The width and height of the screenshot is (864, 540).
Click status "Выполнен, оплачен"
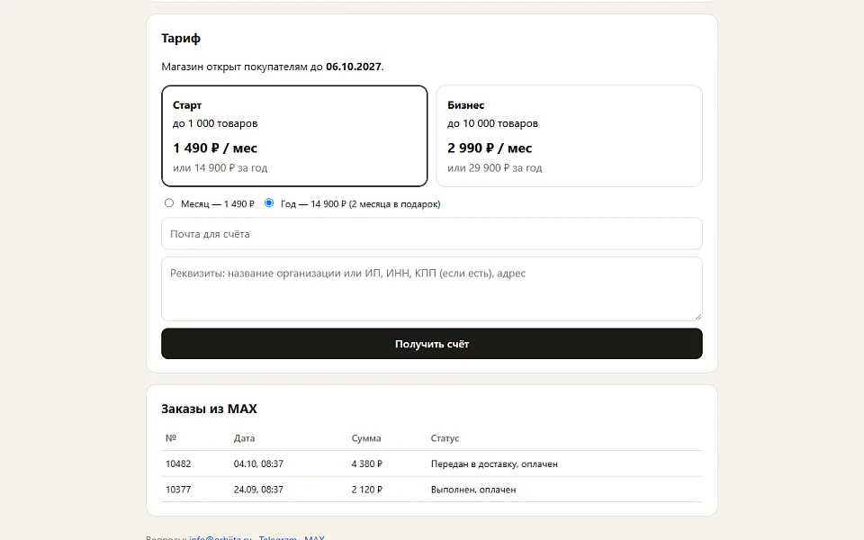(473, 490)
